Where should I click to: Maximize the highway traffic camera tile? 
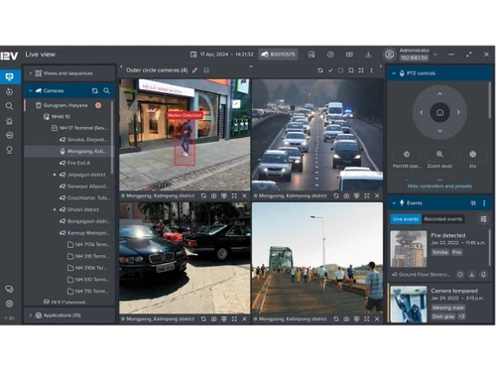click(x=367, y=195)
